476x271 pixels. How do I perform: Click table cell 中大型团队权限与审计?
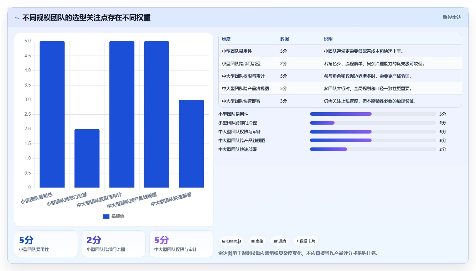243,76
